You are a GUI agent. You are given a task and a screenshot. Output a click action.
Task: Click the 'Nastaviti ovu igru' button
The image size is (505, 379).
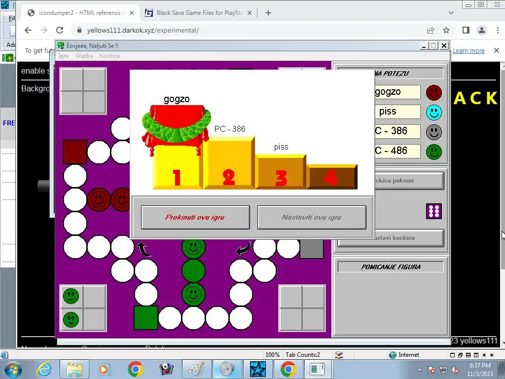point(312,217)
